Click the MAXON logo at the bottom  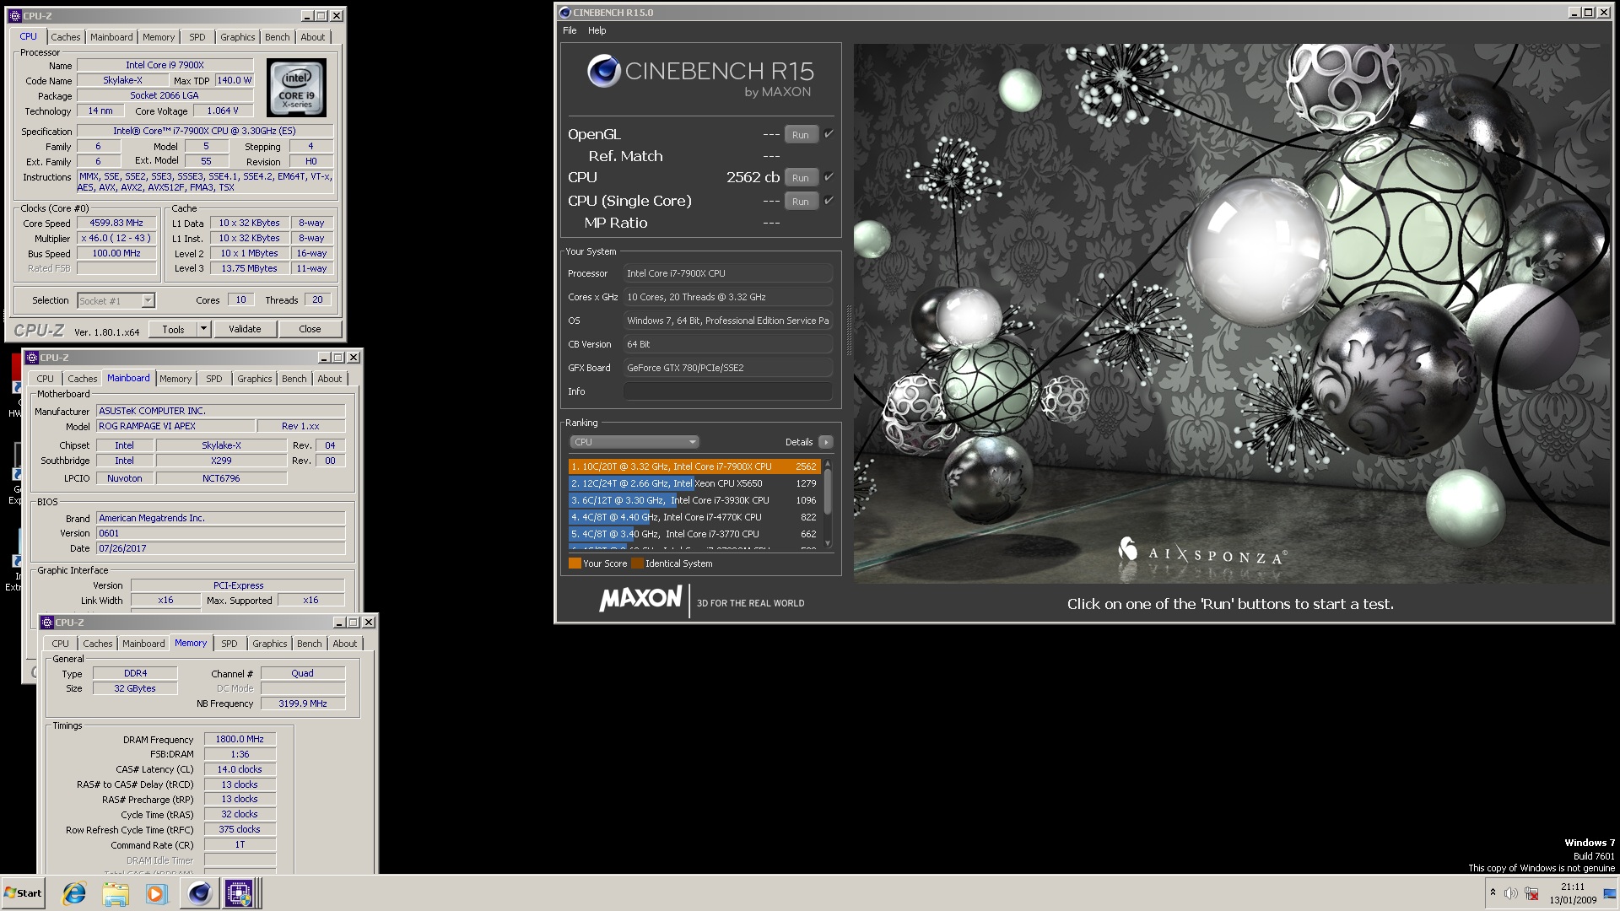tap(640, 599)
